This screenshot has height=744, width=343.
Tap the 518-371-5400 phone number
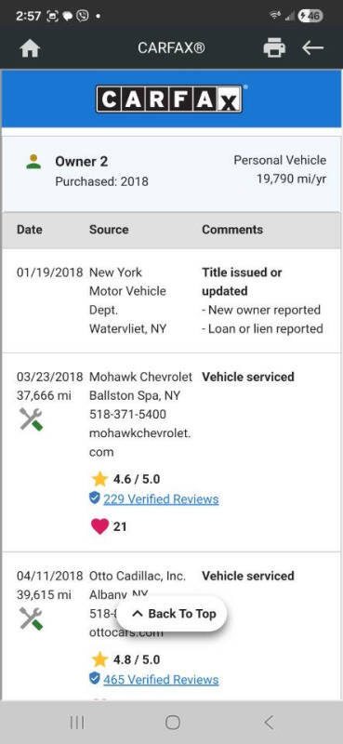127,414
